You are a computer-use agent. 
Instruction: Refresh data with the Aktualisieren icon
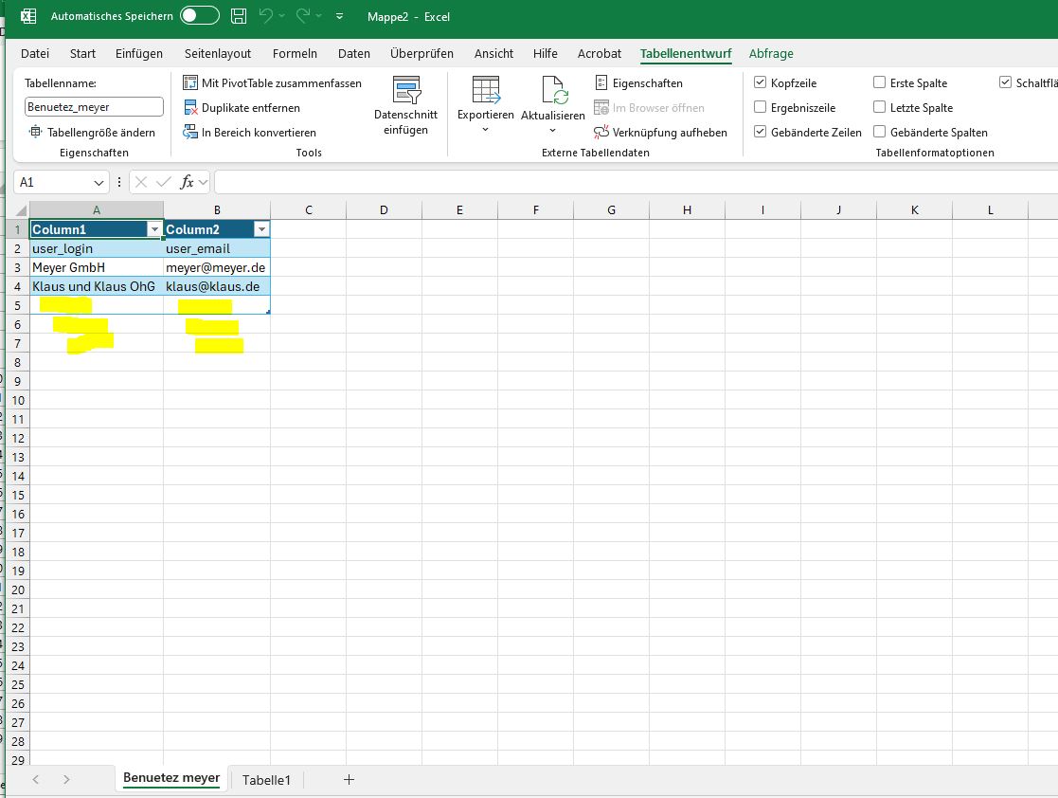pos(553,91)
